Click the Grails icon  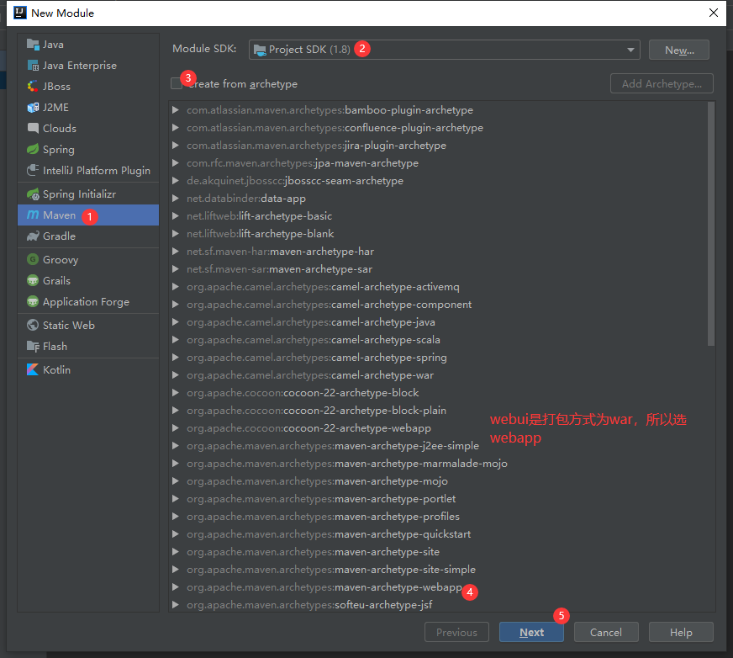(33, 281)
